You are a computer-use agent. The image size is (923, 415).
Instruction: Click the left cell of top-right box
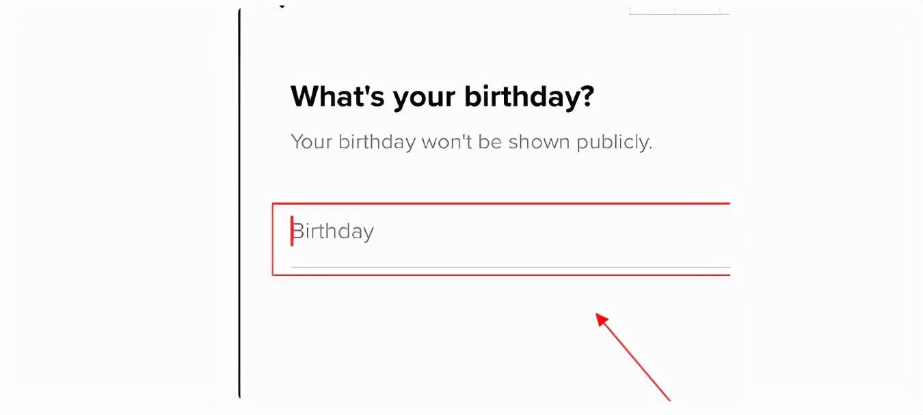(x=652, y=10)
